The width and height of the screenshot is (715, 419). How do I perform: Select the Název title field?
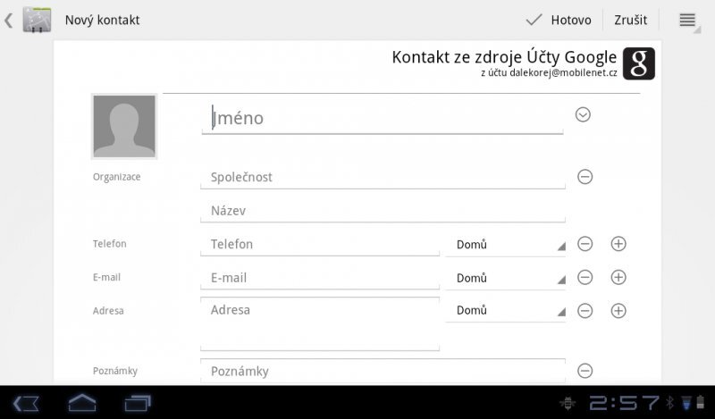383,211
